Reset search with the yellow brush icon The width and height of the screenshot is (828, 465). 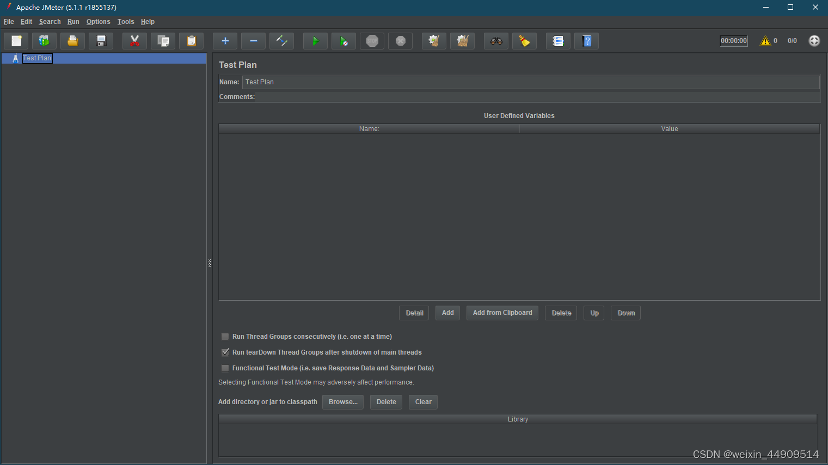click(x=524, y=41)
